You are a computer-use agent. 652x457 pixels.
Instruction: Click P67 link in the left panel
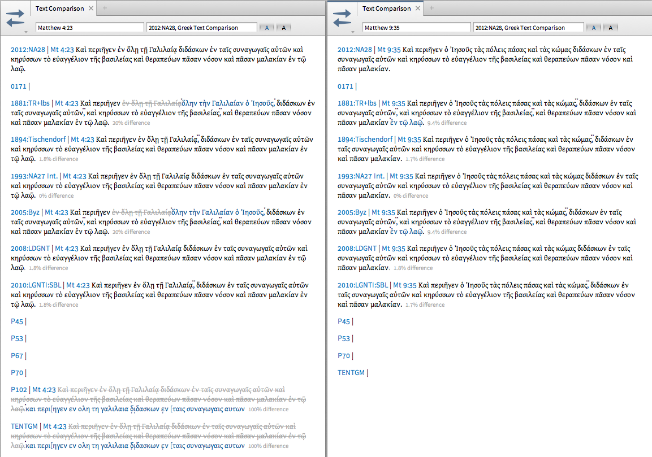point(17,356)
